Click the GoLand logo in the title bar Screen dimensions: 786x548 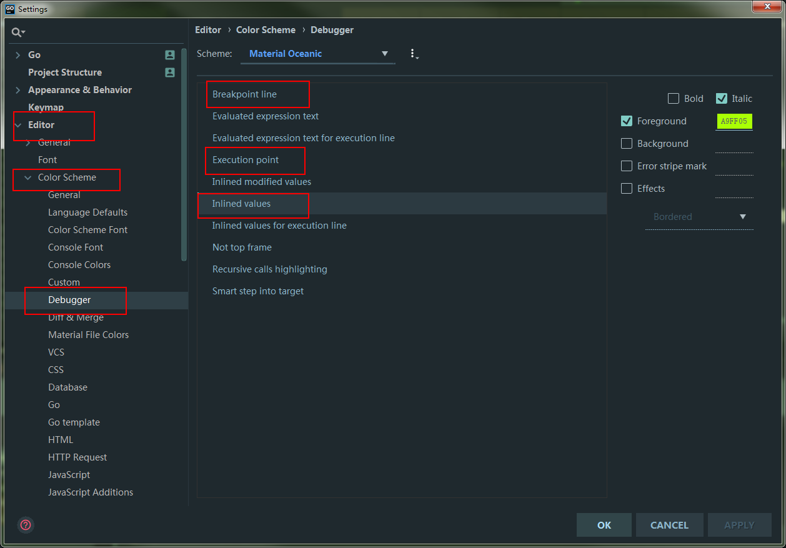click(9, 8)
